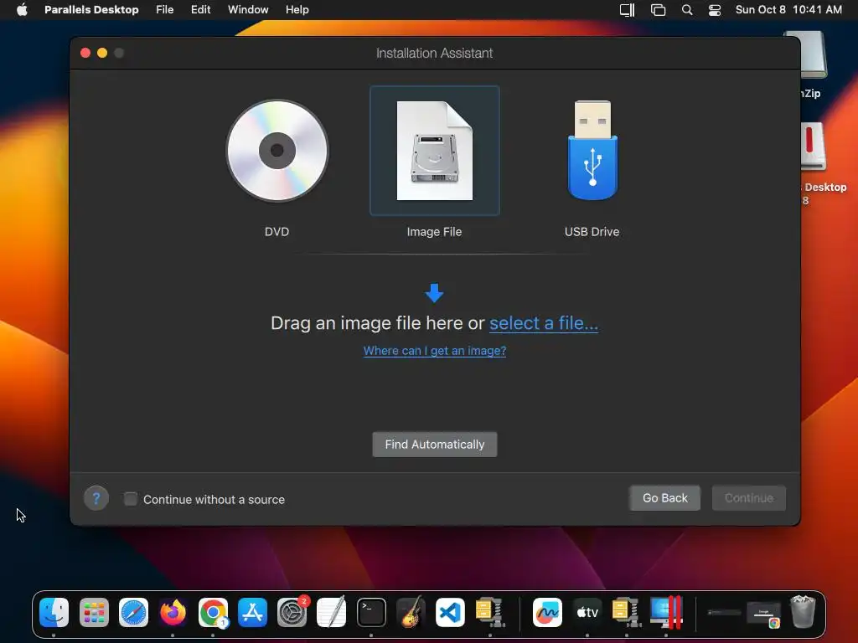Launch Firefox from the Dock
Viewport: 858px width, 643px height.
(173, 612)
